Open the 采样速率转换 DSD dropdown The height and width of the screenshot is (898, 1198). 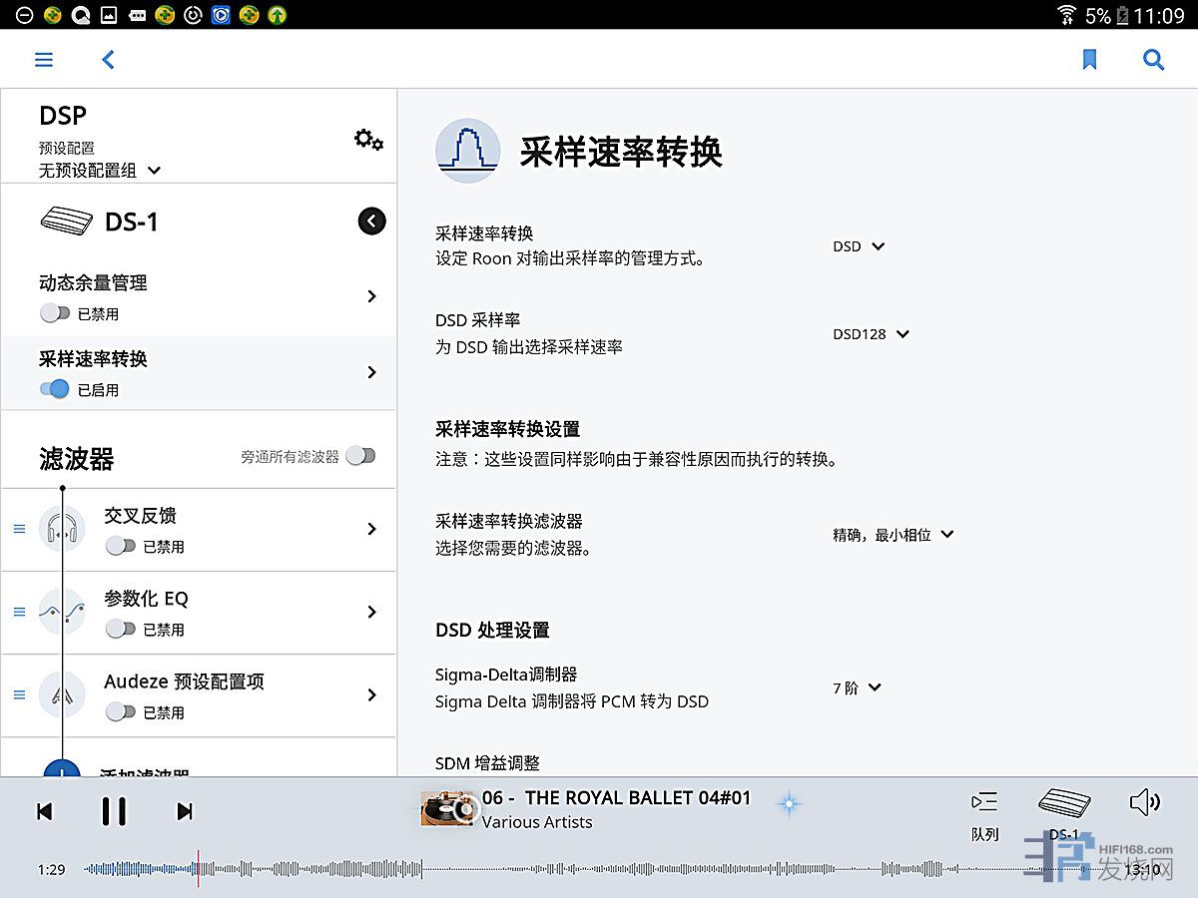coord(859,246)
